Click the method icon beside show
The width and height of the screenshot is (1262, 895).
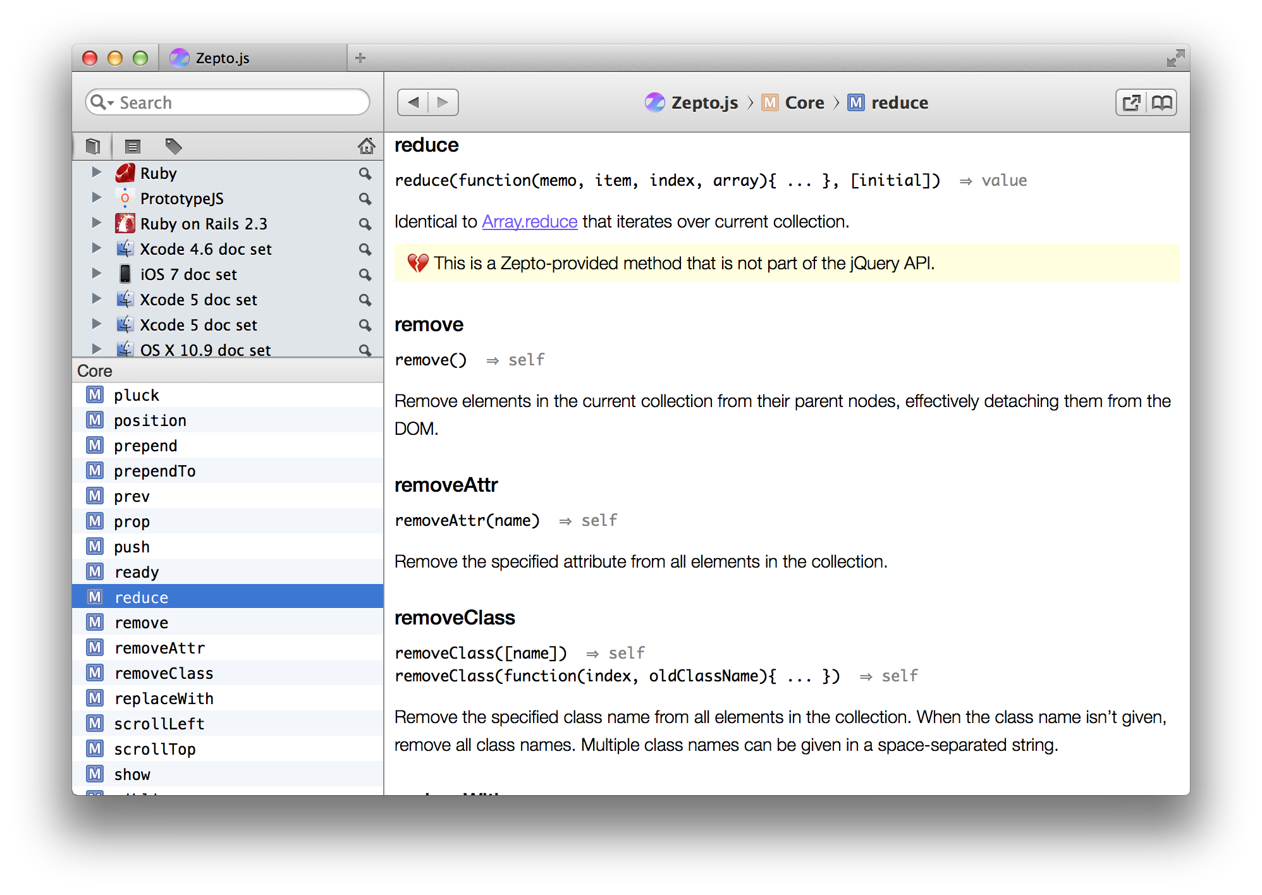95,774
